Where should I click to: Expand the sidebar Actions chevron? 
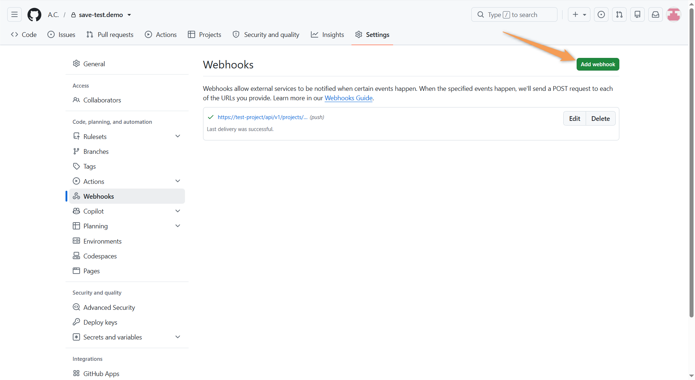[178, 181]
